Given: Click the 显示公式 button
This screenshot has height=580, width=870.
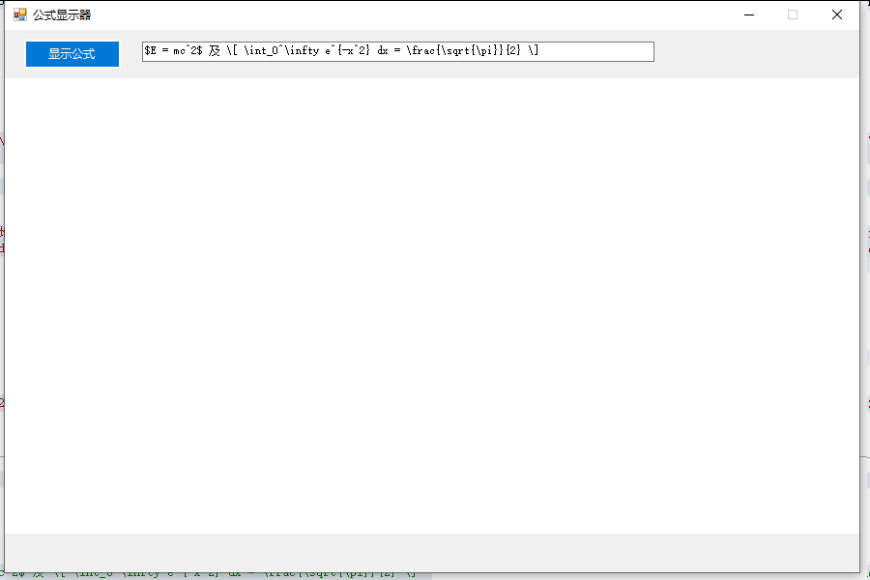Looking at the screenshot, I should (72, 54).
